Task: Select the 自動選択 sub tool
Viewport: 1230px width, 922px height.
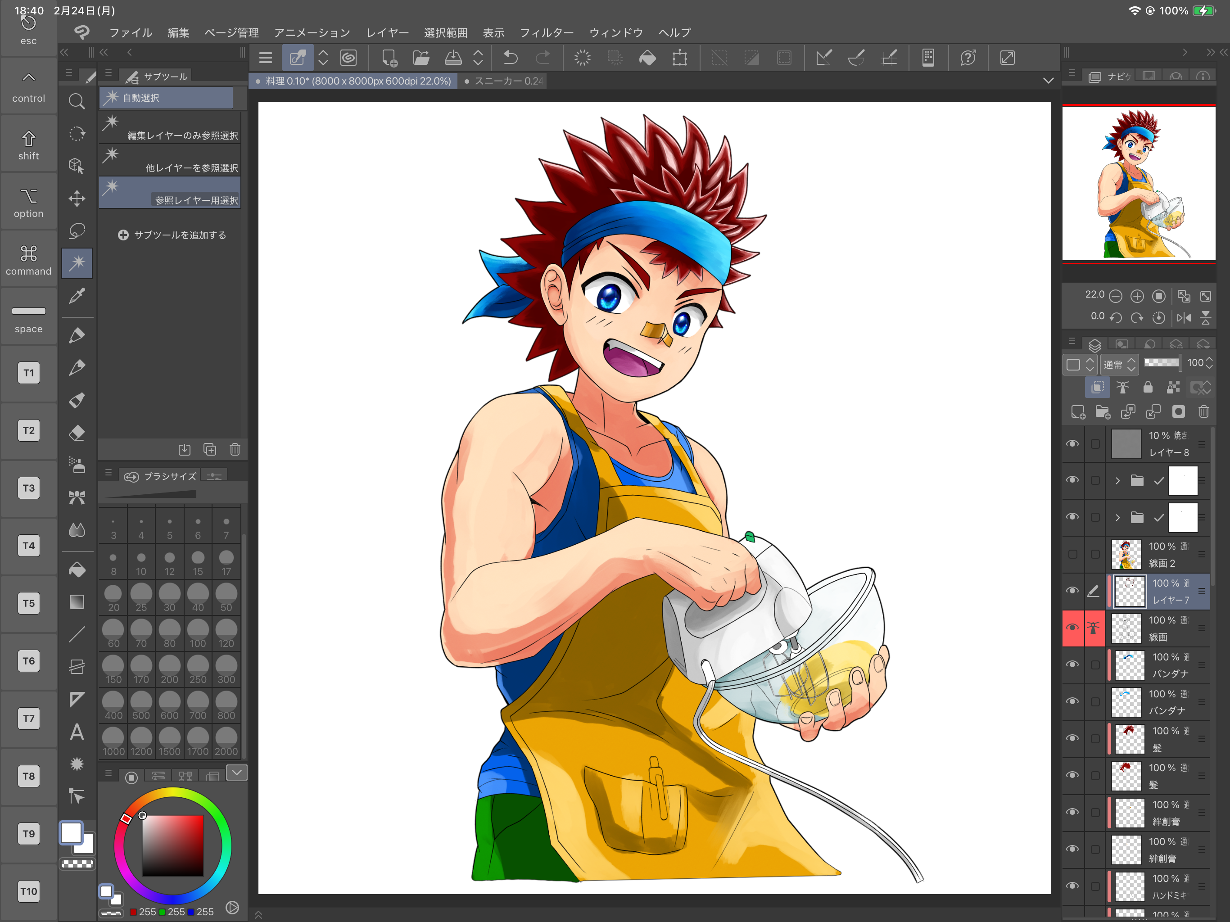Action: (166, 97)
